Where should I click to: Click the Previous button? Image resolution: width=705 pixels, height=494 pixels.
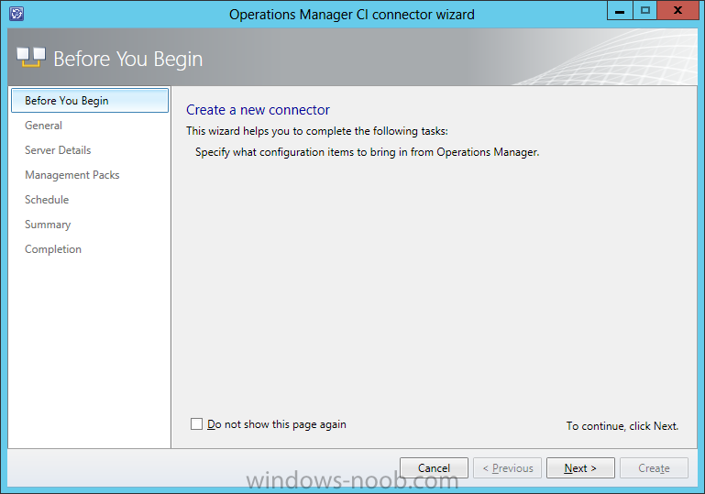507,468
